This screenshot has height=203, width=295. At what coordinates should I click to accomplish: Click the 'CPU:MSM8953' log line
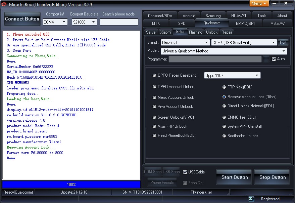coord(18,83)
